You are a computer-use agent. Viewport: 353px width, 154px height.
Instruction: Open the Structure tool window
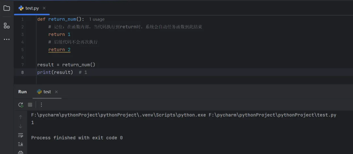7,25
